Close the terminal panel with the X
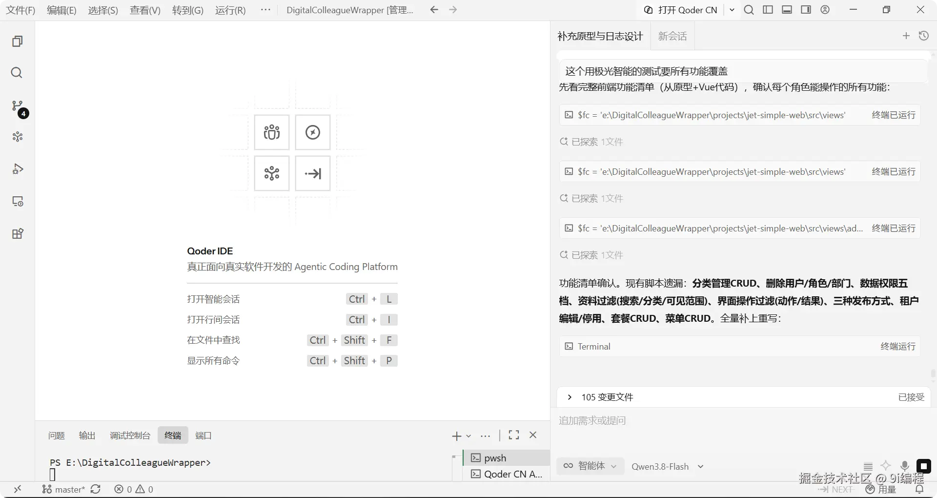937x498 pixels. (x=533, y=435)
